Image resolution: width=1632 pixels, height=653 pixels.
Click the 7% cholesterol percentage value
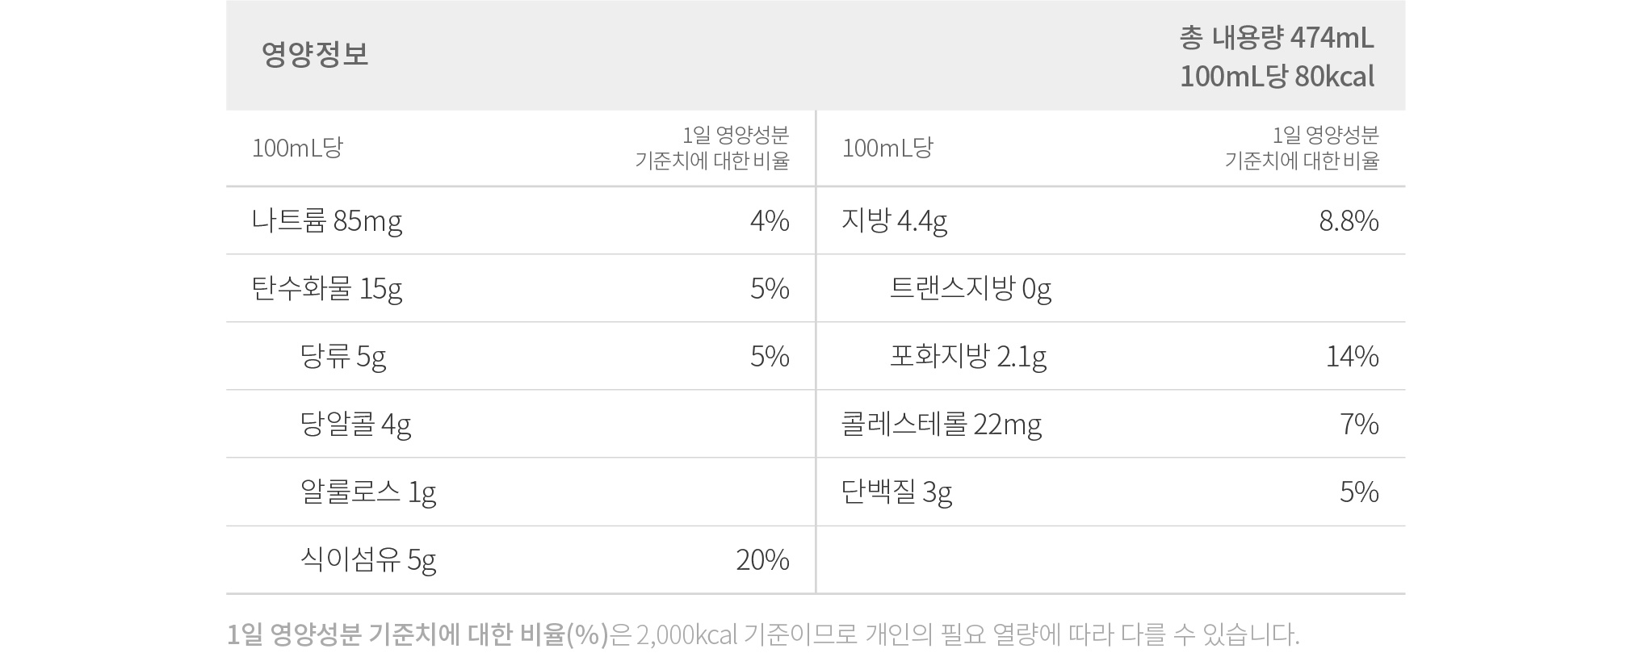click(x=1359, y=425)
